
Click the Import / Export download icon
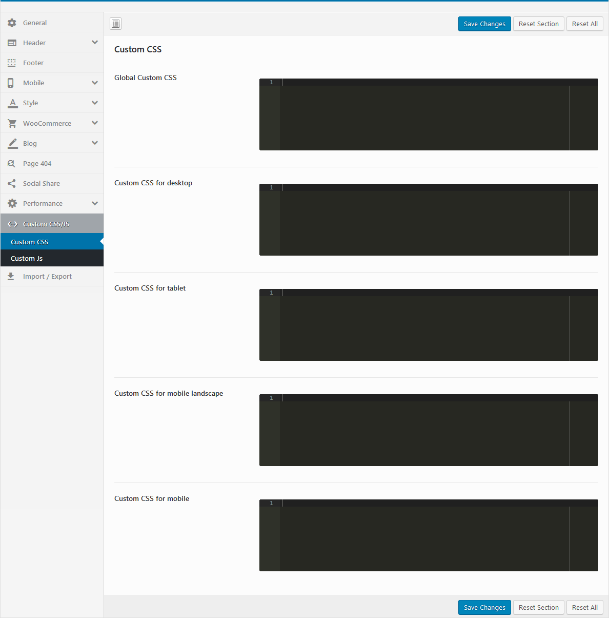coord(11,276)
